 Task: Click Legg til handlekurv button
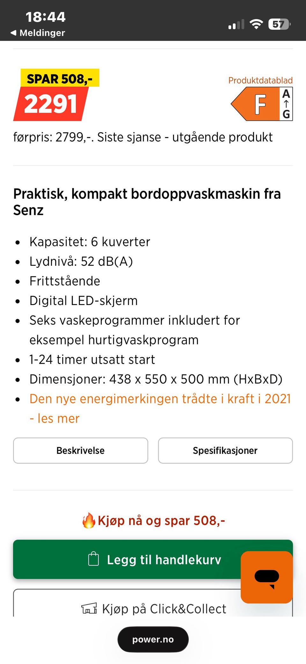153,559
